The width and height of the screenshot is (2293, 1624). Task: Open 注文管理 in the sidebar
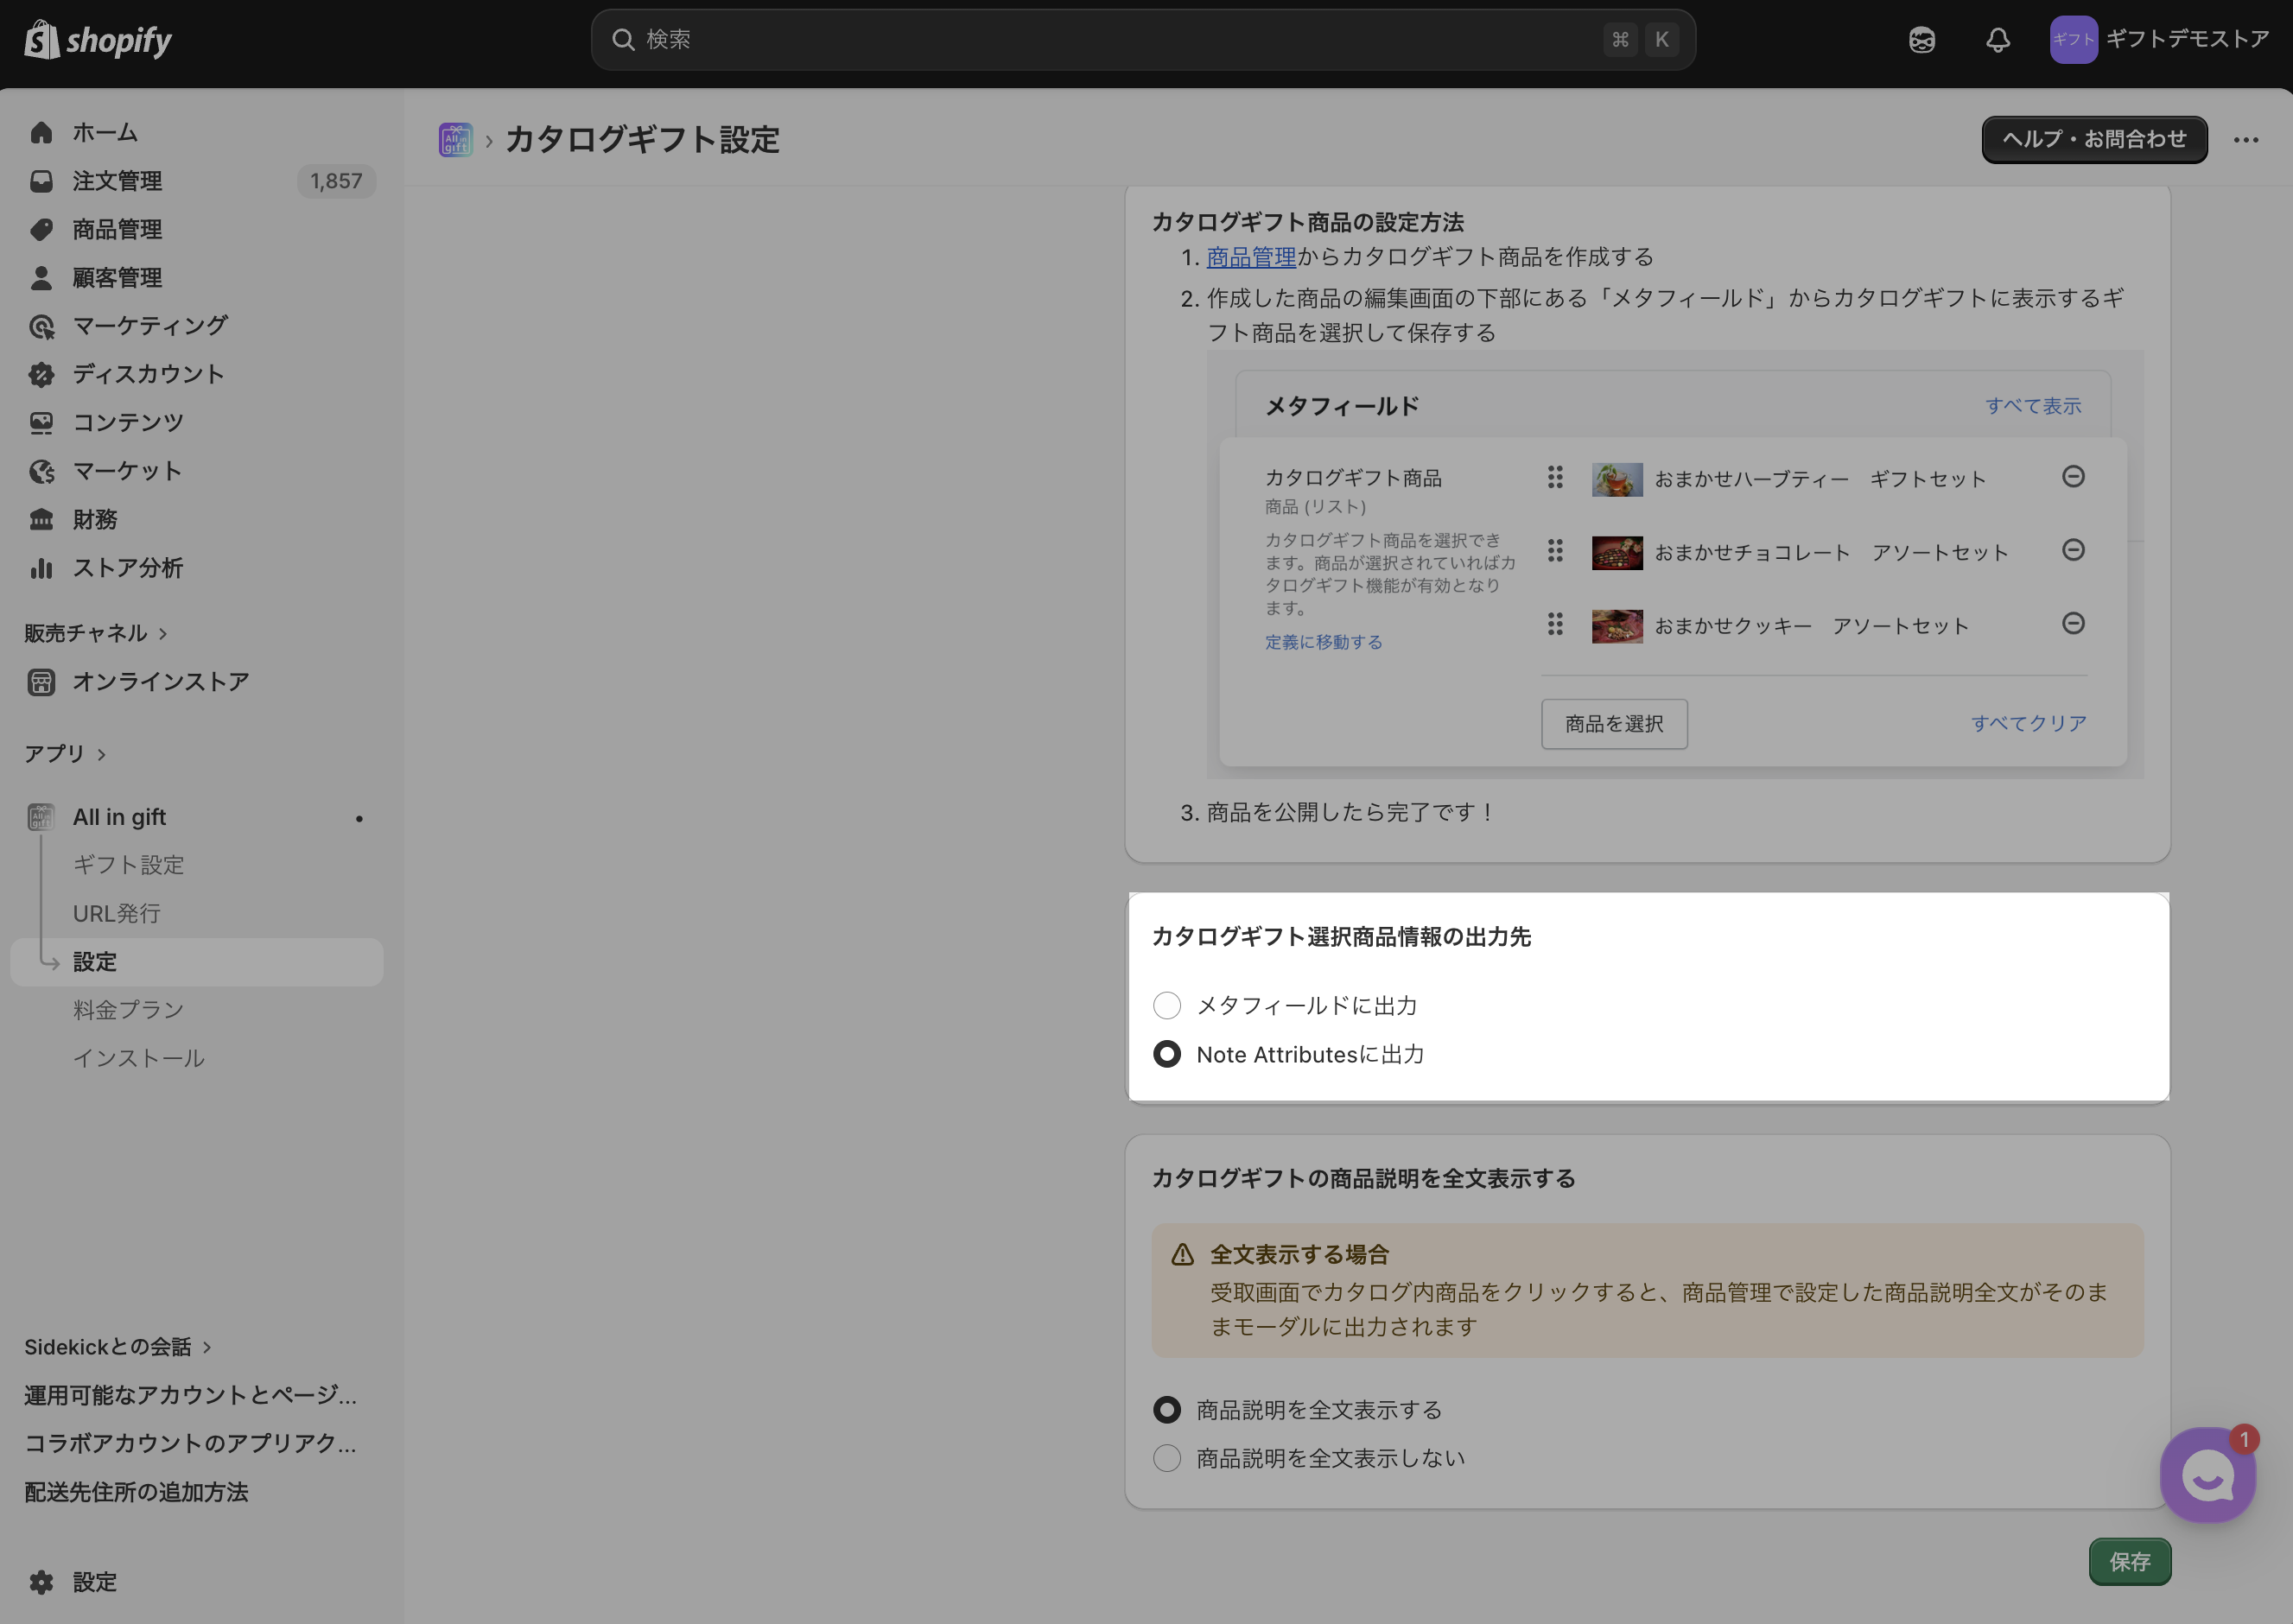117,181
